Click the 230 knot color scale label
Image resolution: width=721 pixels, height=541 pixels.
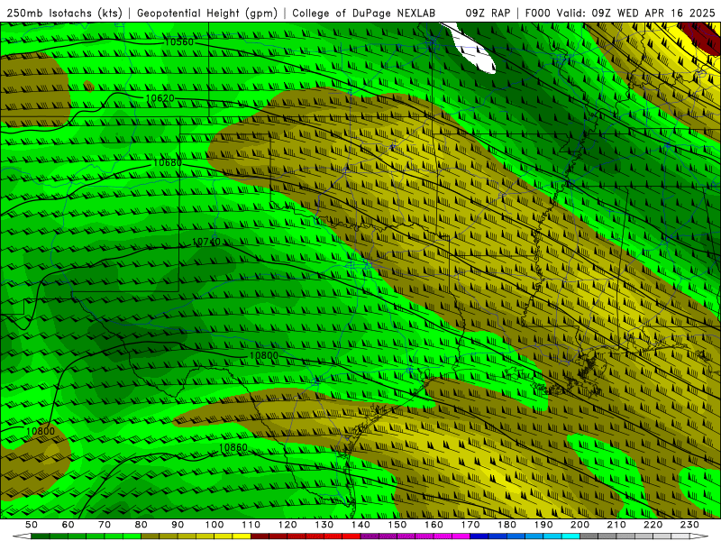689,525
